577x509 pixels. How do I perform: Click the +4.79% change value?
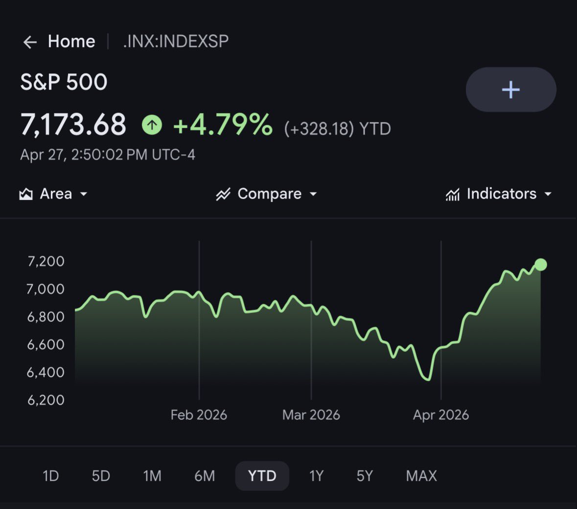pyautogui.click(x=223, y=124)
